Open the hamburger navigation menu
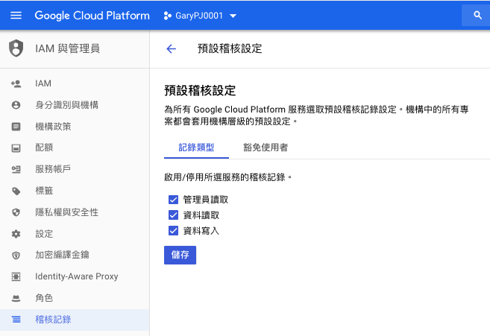The image size is (490, 336). tap(16, 16)
